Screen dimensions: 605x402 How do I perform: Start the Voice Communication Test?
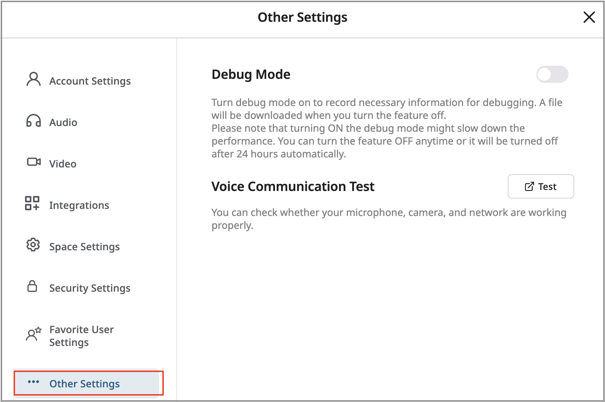click(541, 186)
